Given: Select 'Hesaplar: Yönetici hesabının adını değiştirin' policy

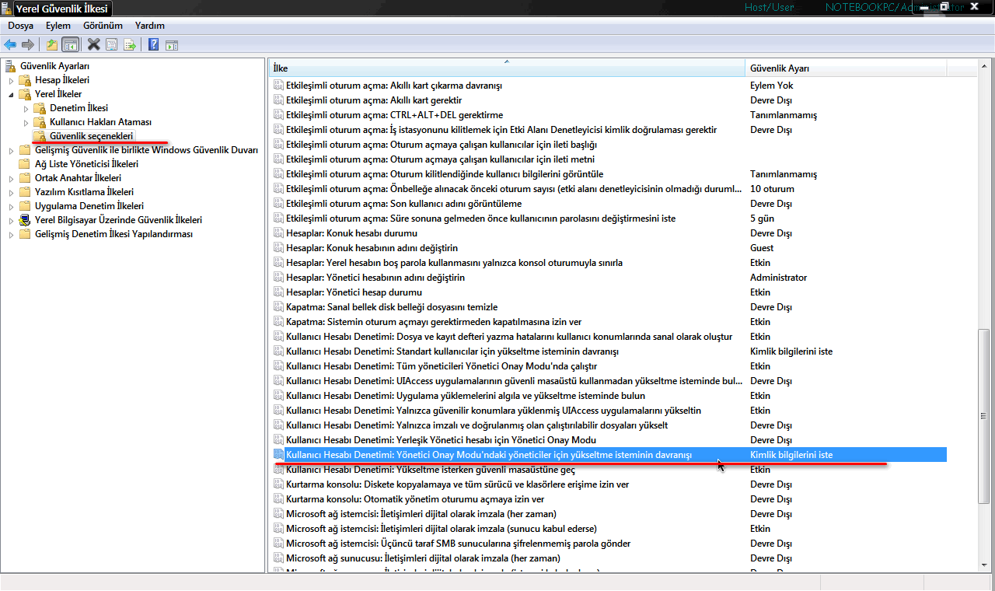Looking at the screenshot, I should (375, 278).
